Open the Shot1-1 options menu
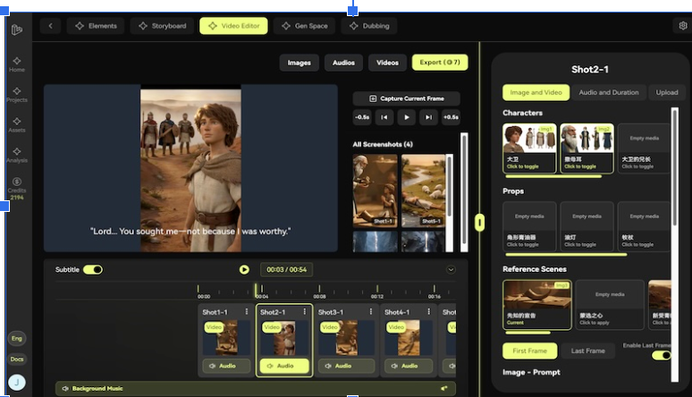The image size is (692, 397). (246, 312)
